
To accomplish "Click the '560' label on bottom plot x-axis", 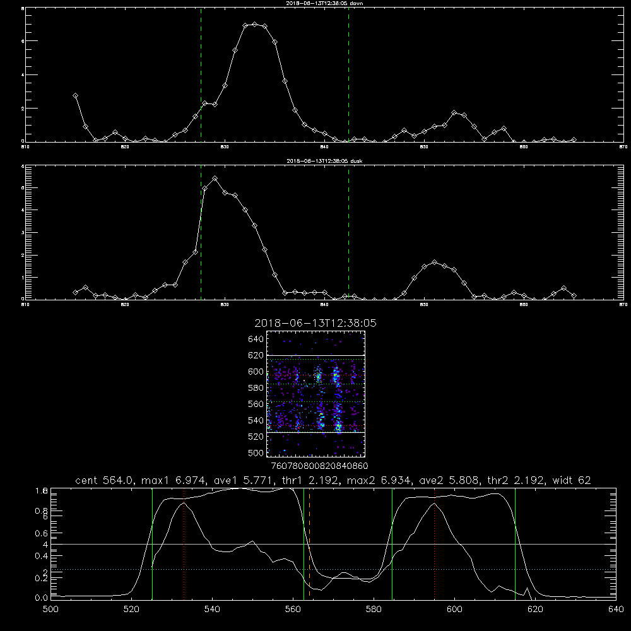I will point(293,610).
